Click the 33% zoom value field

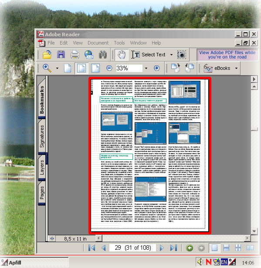click(129, 68)
